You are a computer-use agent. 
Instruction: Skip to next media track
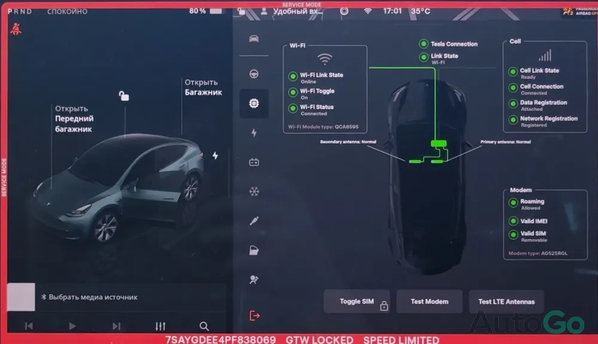117,325
